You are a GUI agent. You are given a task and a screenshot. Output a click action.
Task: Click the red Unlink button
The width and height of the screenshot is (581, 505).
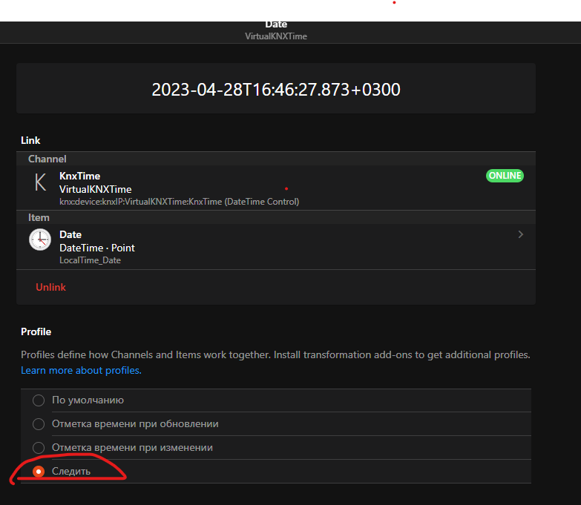pyautogui.click(x=50, y=287)
